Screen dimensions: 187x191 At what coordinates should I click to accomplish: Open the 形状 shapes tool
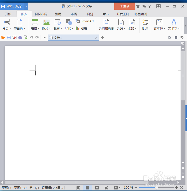69,22
